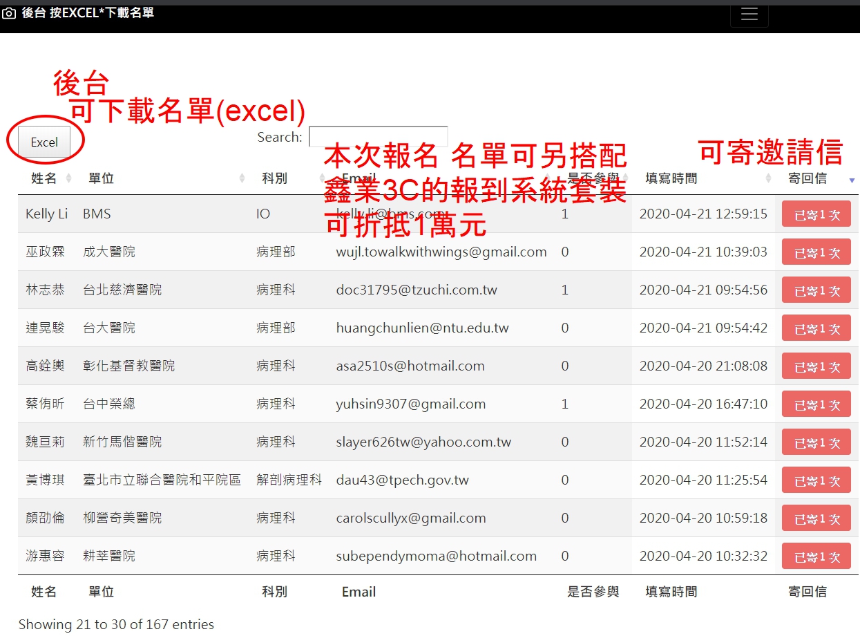The width and height of the screenshot is (860, 636).
Task: Click the 已寄1次 button for 高銓輿
Action: point(816,366)
